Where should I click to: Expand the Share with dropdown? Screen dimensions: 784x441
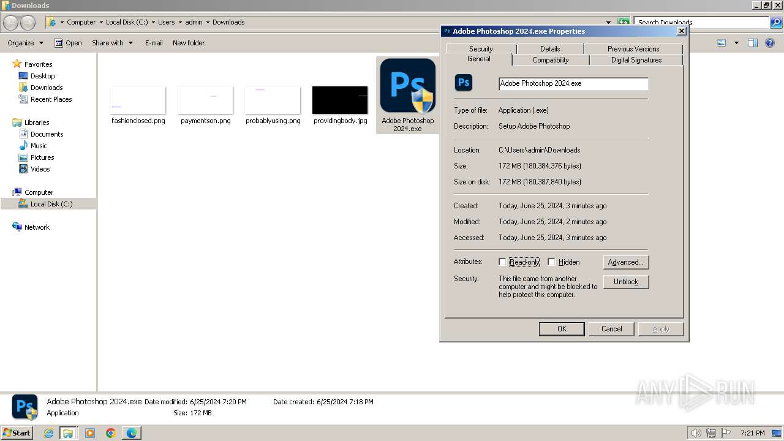click(113, 43)
